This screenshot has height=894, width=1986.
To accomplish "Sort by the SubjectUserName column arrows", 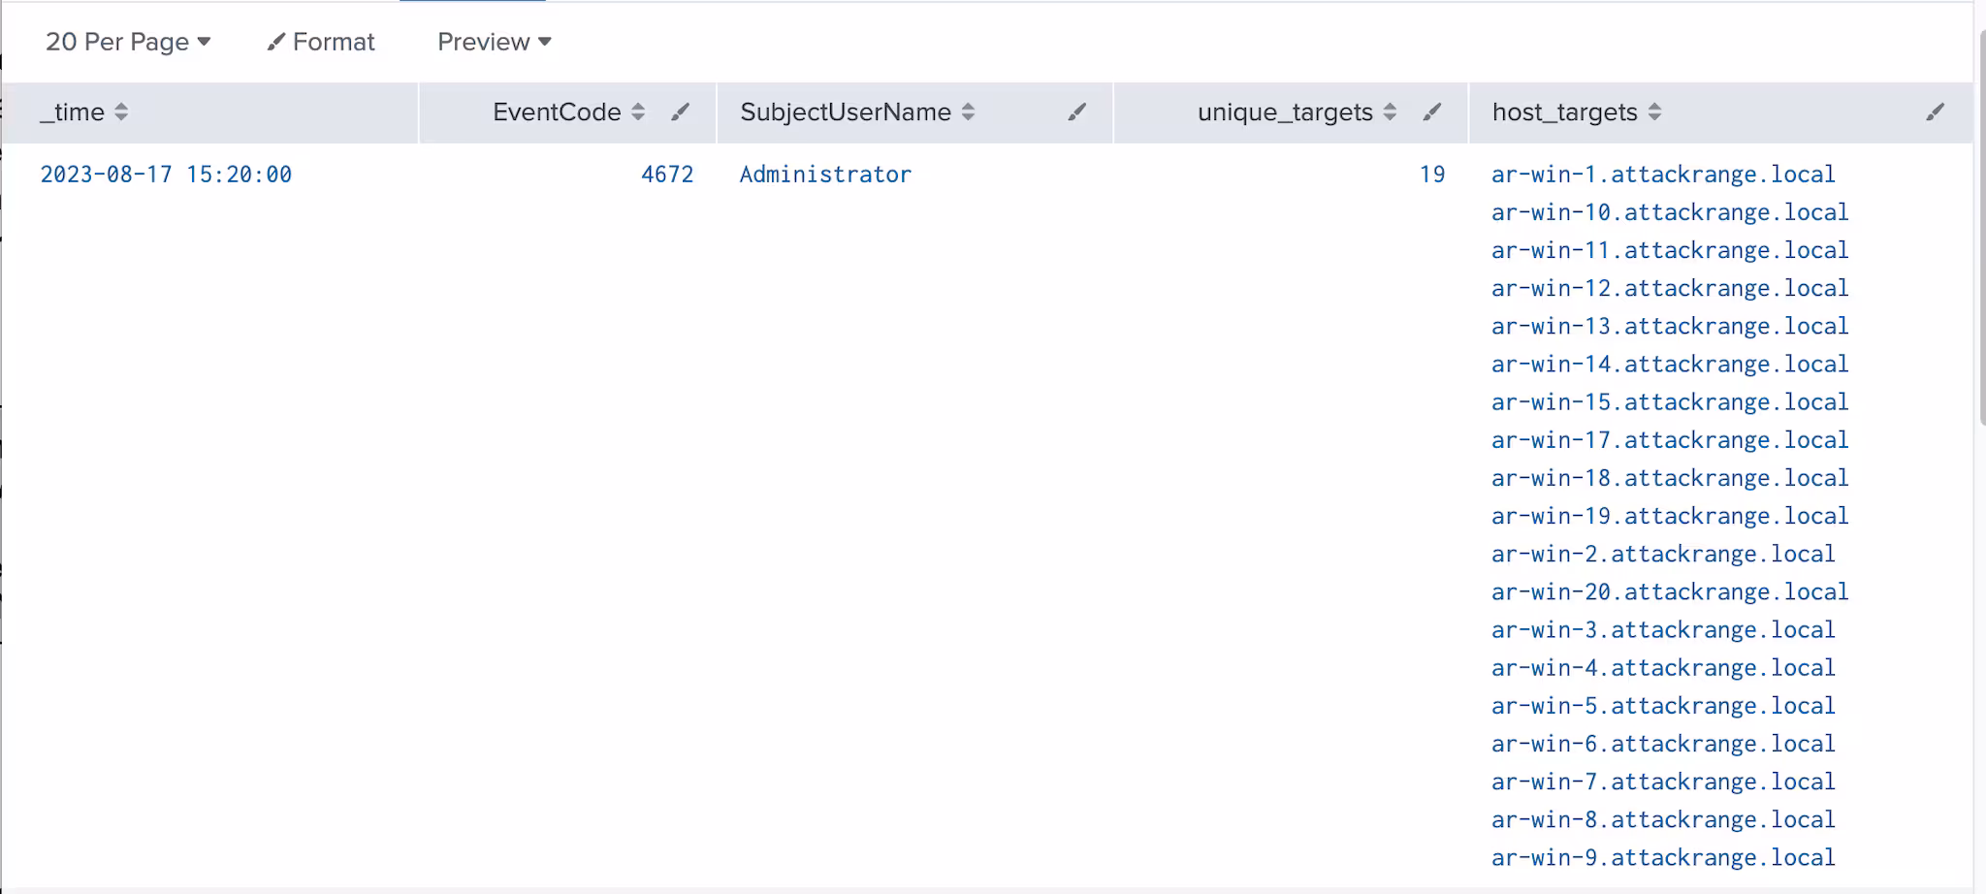I will pyautogui.click(x=968, y=112).
